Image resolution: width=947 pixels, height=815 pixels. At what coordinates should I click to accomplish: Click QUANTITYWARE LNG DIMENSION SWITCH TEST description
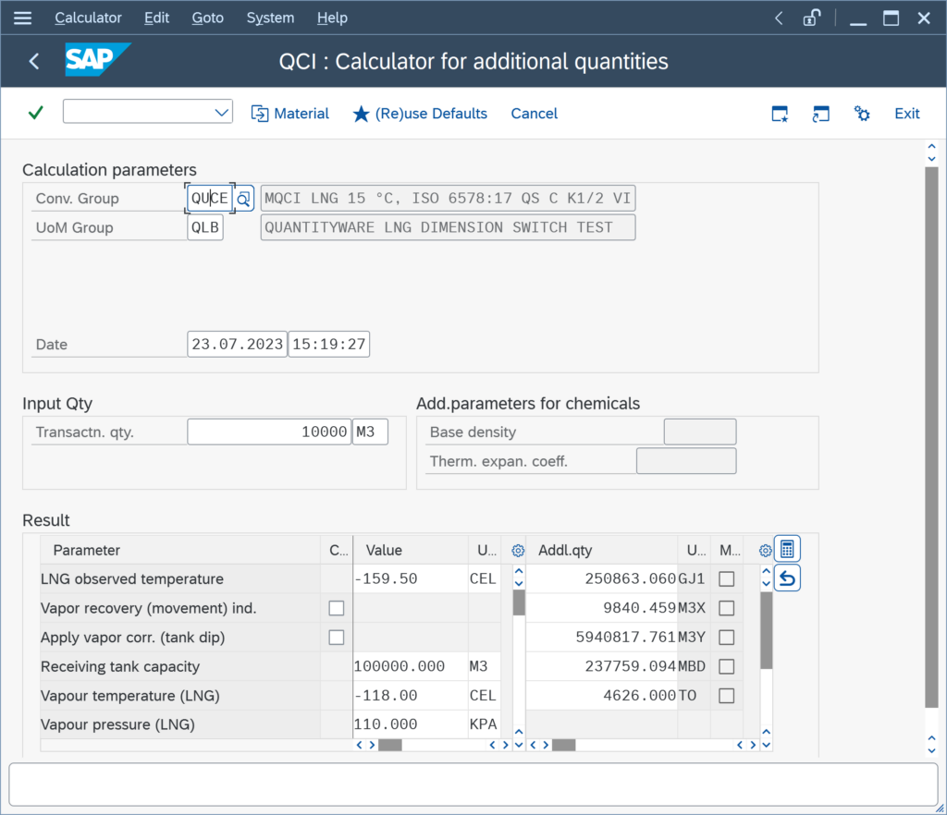[448, 227]
